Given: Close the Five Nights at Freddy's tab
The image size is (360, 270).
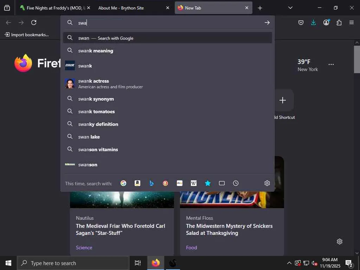Looking at the screenshot, I should [89, 8].
